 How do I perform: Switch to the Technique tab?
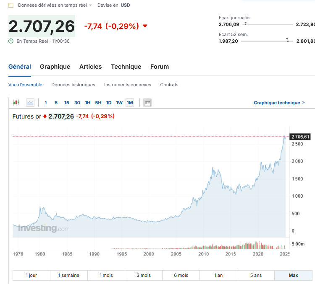126,67
